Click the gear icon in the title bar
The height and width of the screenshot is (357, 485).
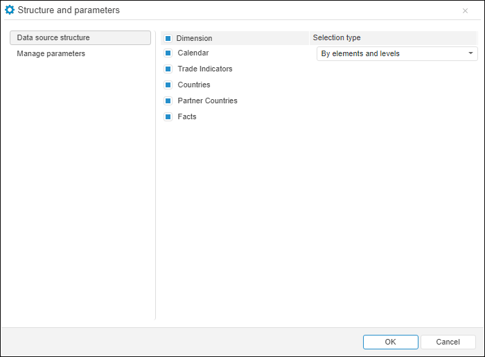coord(10,10)
